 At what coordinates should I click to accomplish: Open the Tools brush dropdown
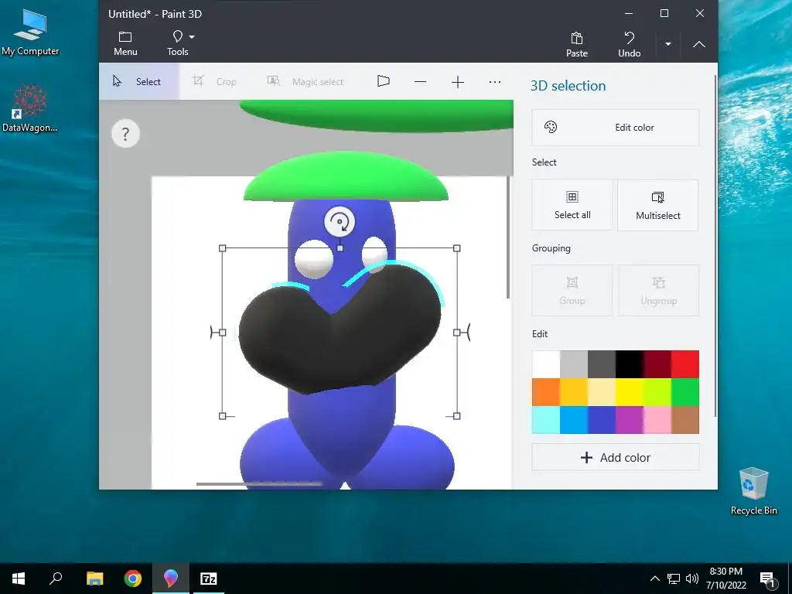(x=179, y=43)
